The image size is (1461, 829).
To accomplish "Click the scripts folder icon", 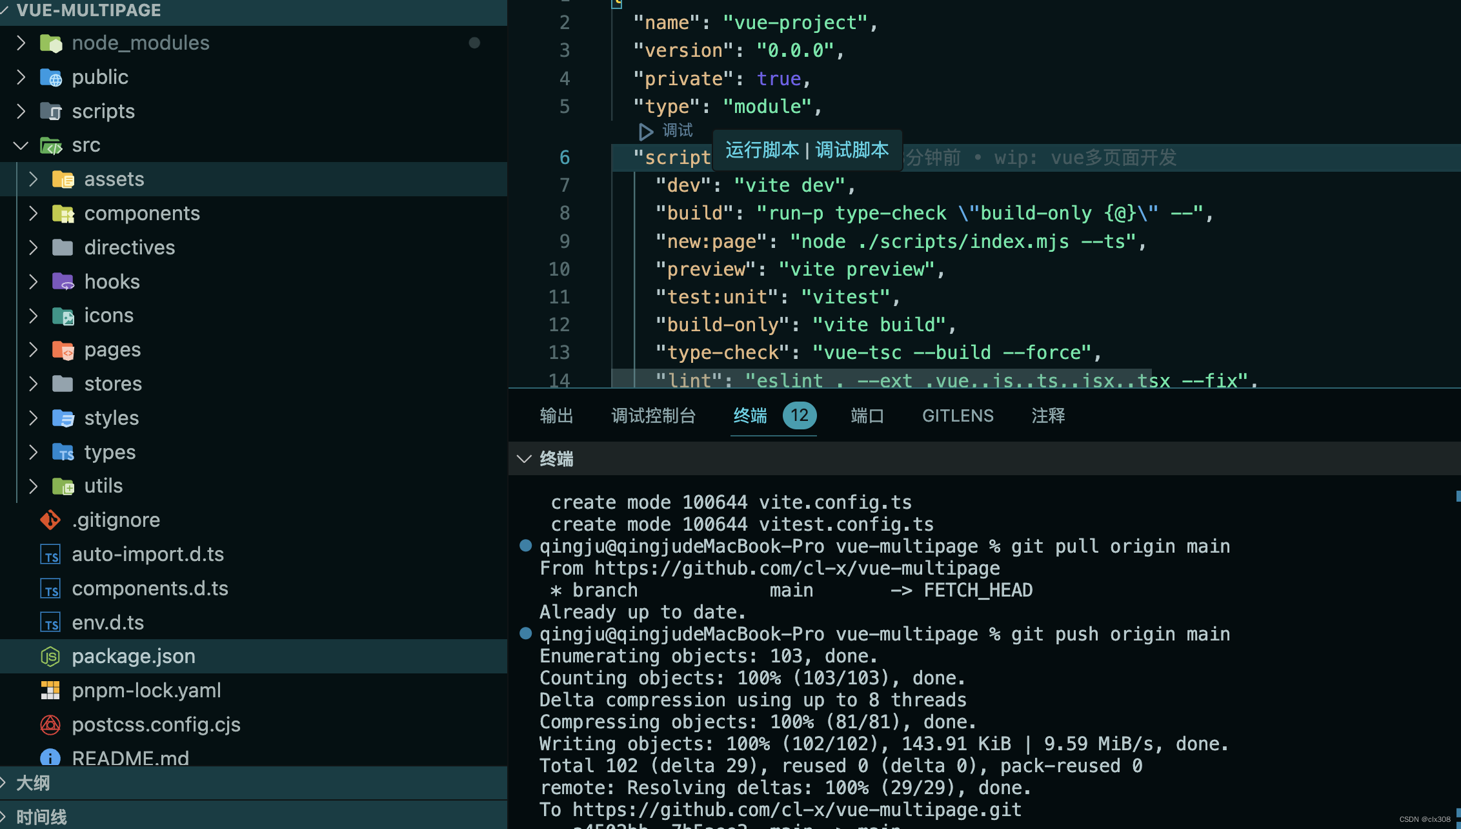I will click(51, 111).
